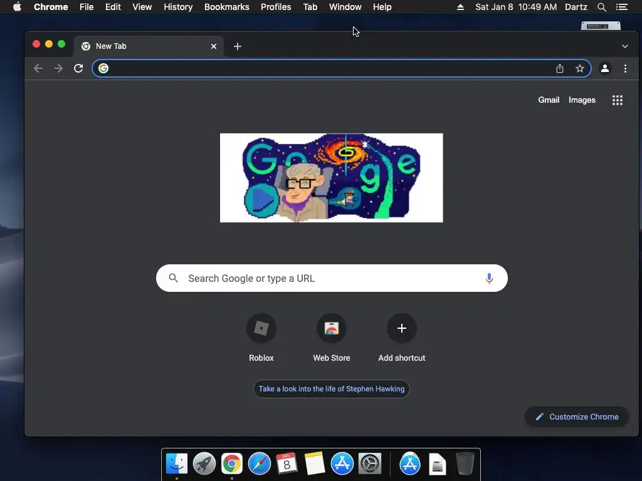
Task: Open Images link
Action: coord(582,100)
